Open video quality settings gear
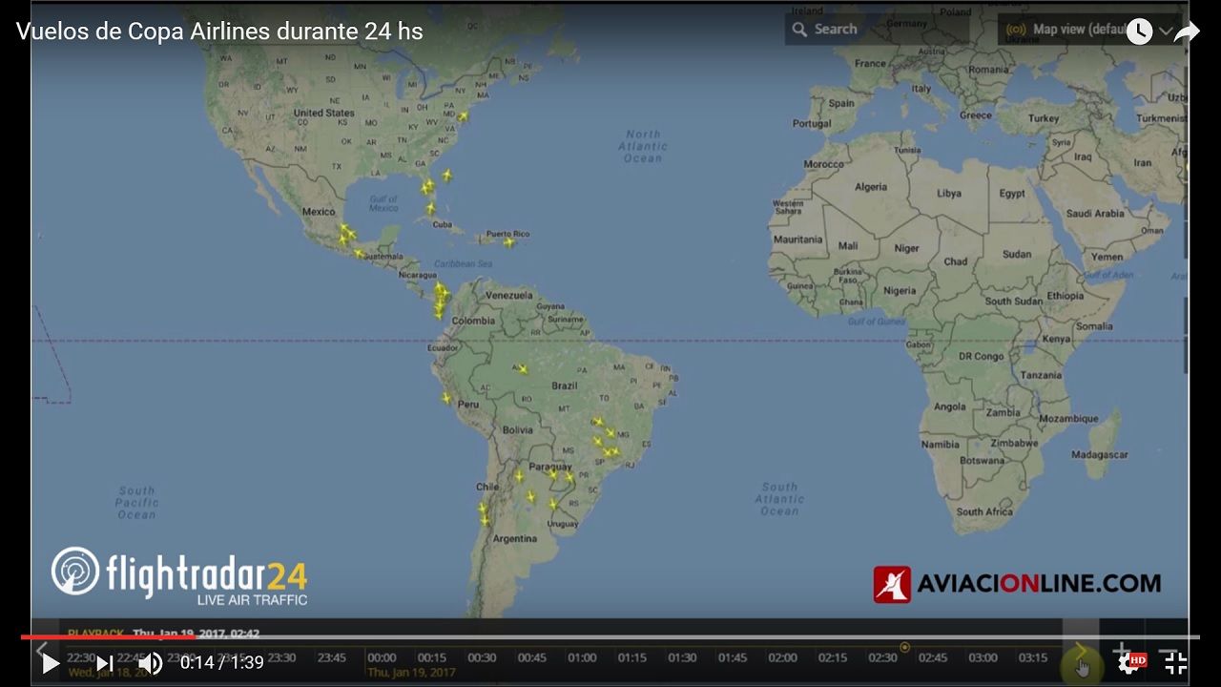The width and height of the screenshot is (1221, 687). (1129, 663)
